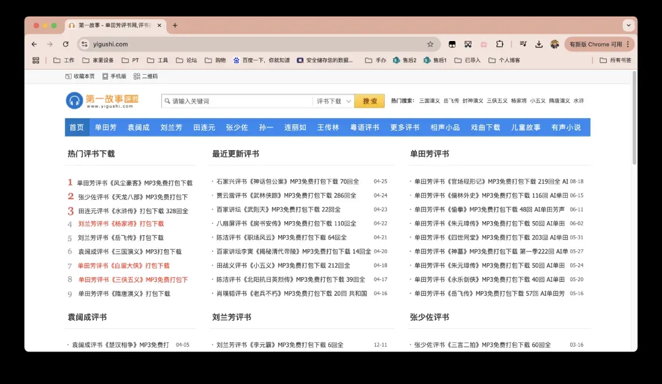Open the apps grid icon in bookmarks bar
The width and height of the screenshot is (662, 384).
coord(36,60)
